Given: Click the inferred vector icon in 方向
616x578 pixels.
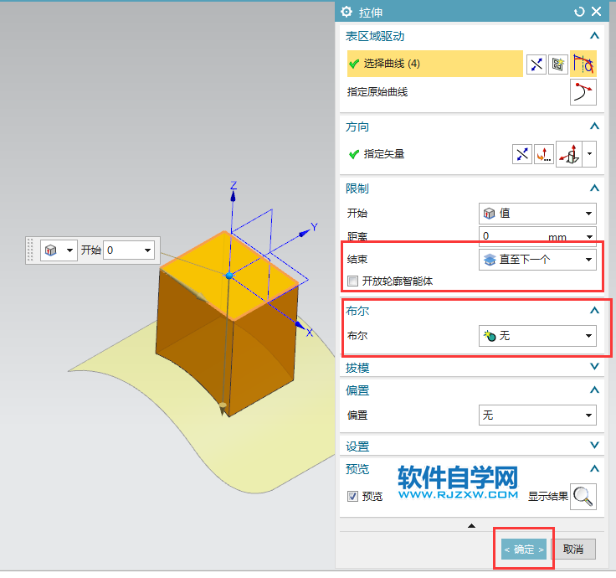Looking at the screenshot, I should 569,154.
